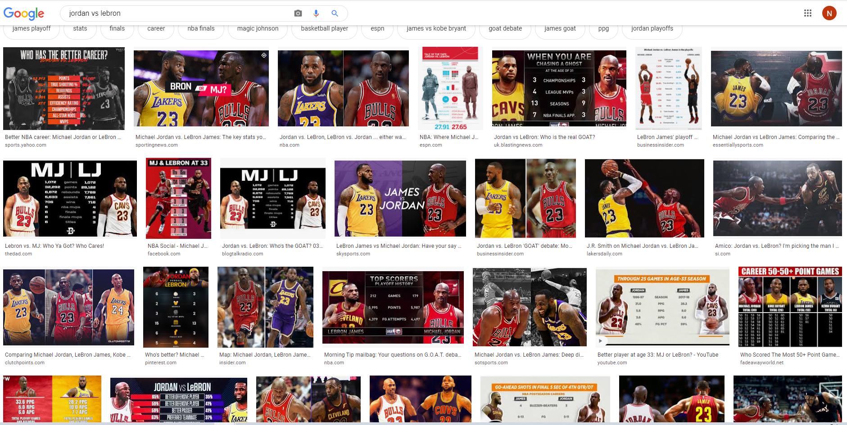Screen dimensions: 847x425
Task: Open 'Morning Tip mailbag' result title
Action: [x=393, y=355]
